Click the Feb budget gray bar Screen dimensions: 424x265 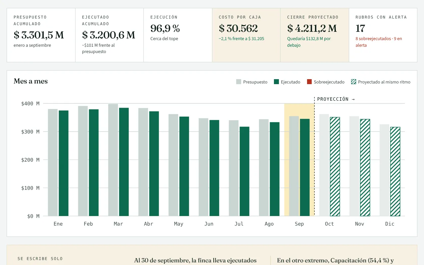pyautogui.click(x=83, y=161)
